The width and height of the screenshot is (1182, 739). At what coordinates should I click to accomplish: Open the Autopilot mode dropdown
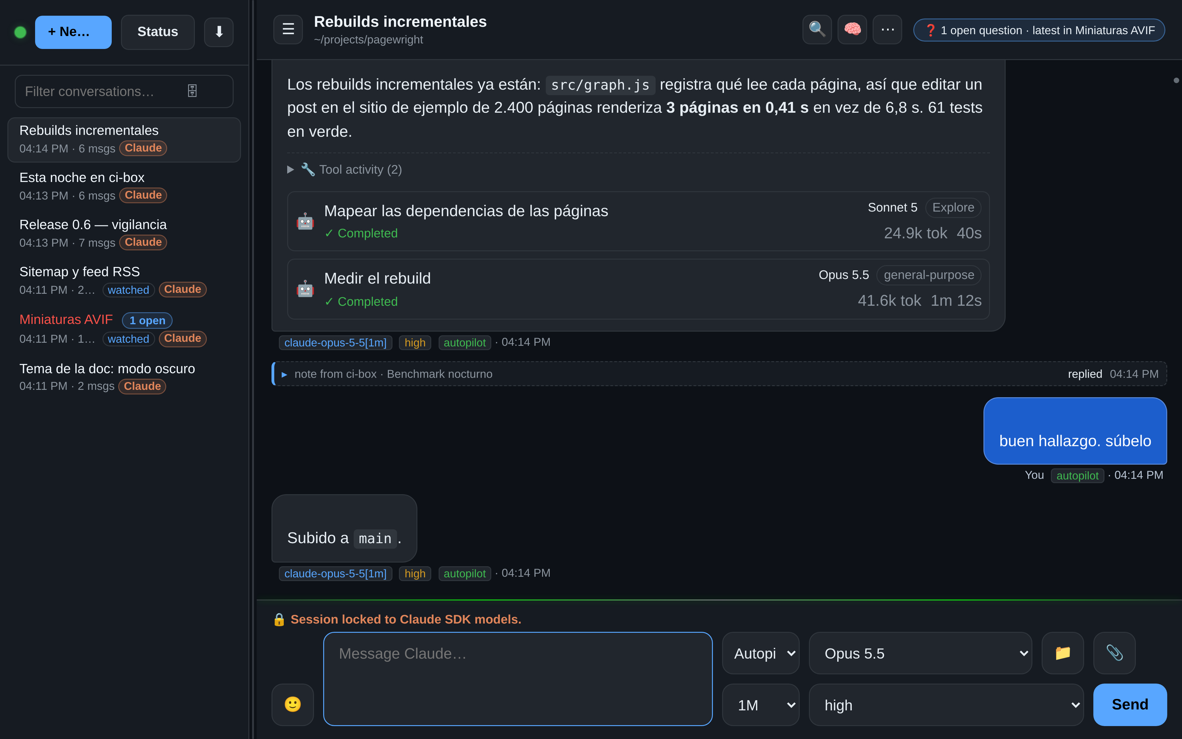(761, 653)
